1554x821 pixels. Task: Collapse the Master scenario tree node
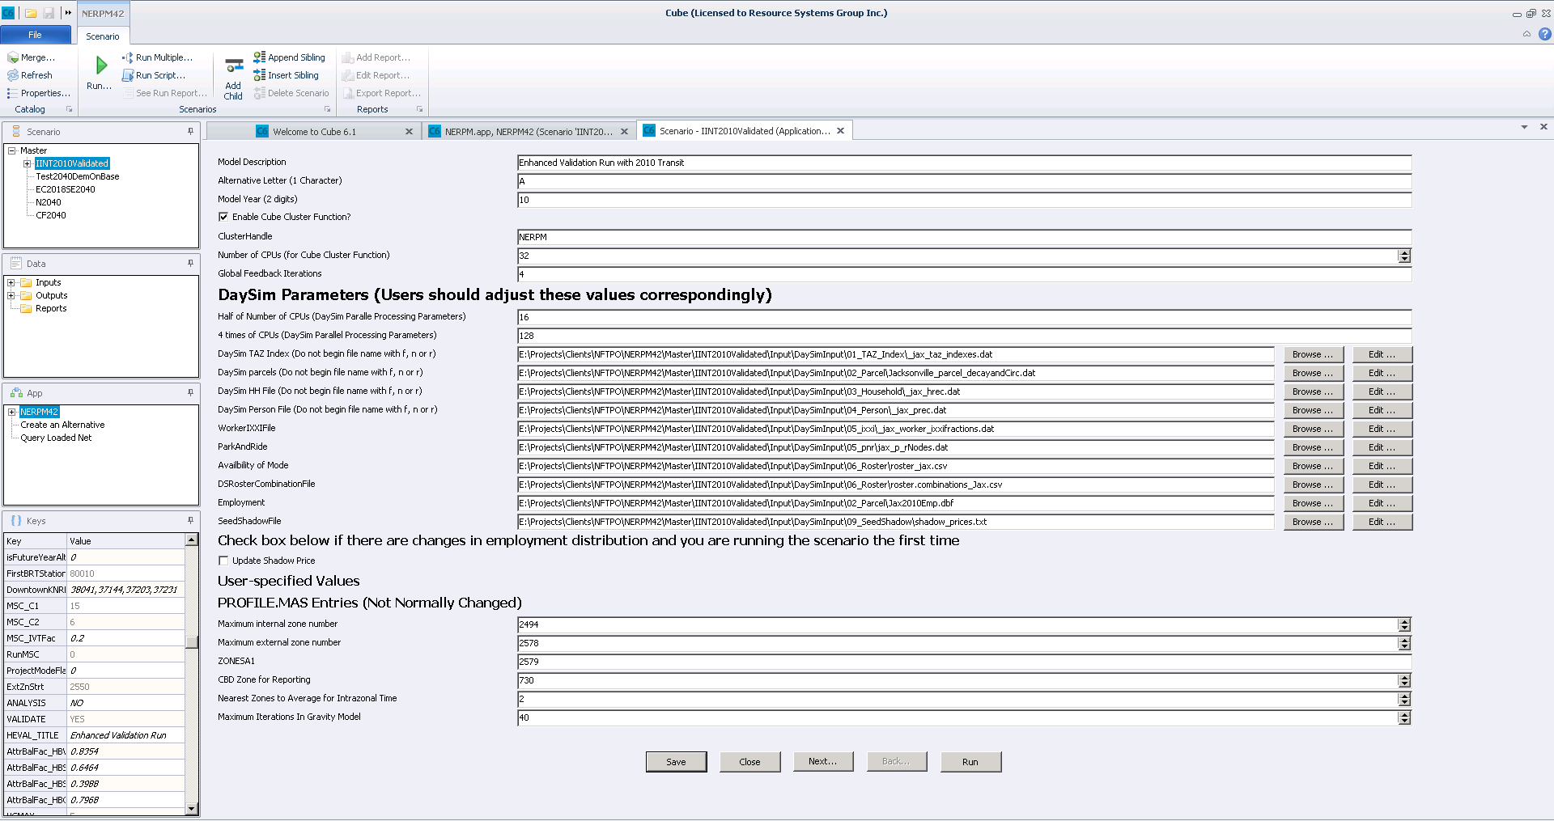[x=11, y=150]
